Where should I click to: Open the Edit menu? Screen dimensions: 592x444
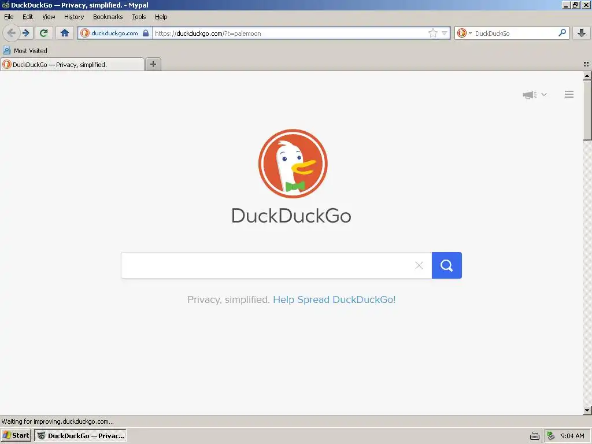point(28,17)
